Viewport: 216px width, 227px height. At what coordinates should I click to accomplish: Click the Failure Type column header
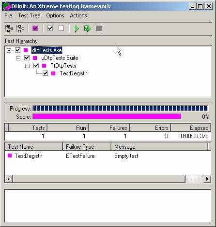pyautogui.click(x=87, y=147)
